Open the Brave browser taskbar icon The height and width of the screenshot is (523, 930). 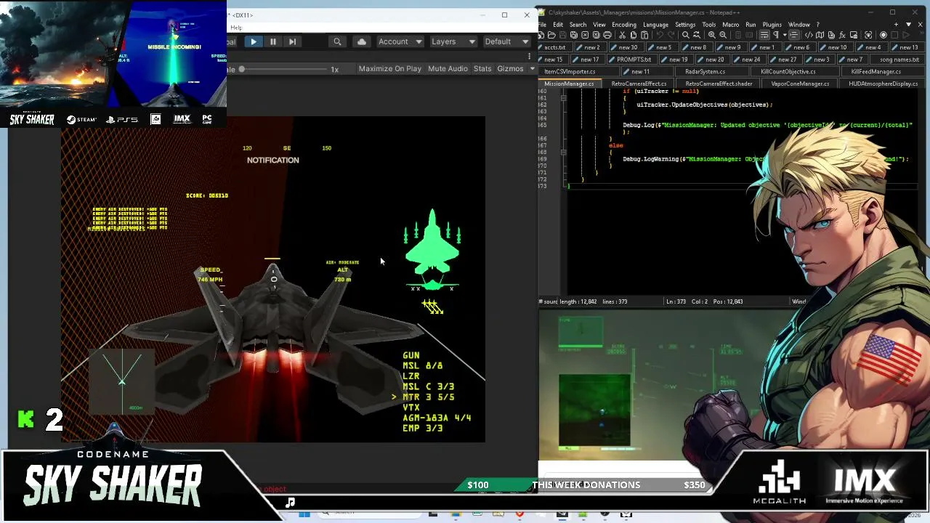point(519,514)
